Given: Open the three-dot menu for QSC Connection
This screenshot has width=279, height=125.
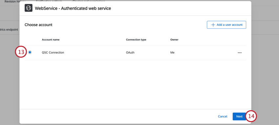Looking at the screenshot, I should [x=240, y=53].
